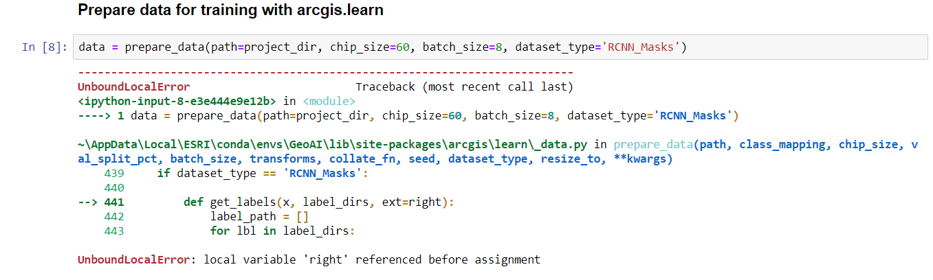Click the 'data' variable in the code cell
This screenshot has height=280, width=933.
pyautogui.click(x=92, y=47)
